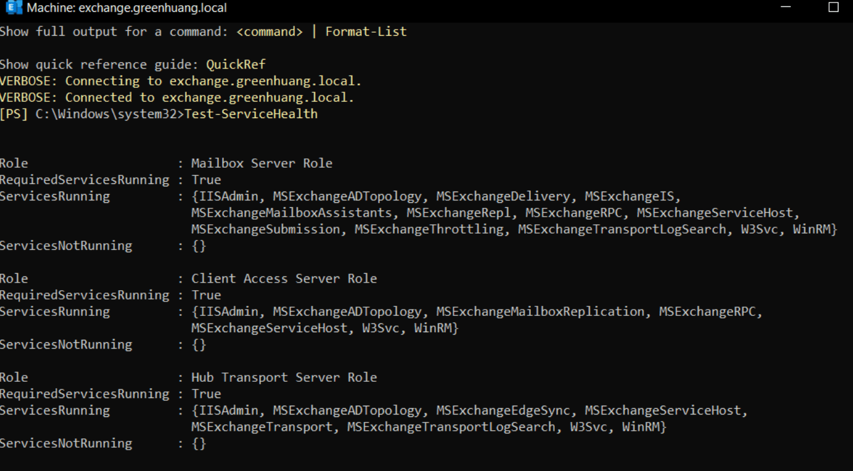
Task: Click the Test-ServiceHealth command text
Action: tap(251, 114)
